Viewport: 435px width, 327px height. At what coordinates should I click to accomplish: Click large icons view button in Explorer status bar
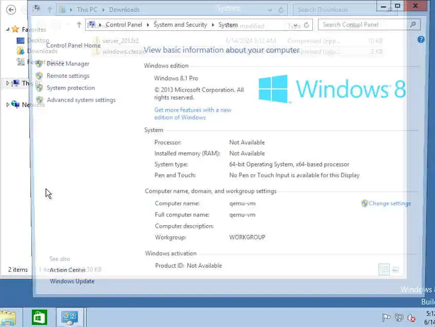pyautogui.click(x=396, y=269)
